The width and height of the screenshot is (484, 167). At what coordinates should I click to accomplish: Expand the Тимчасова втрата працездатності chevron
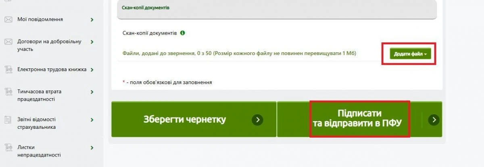click(x=92, y=92)
